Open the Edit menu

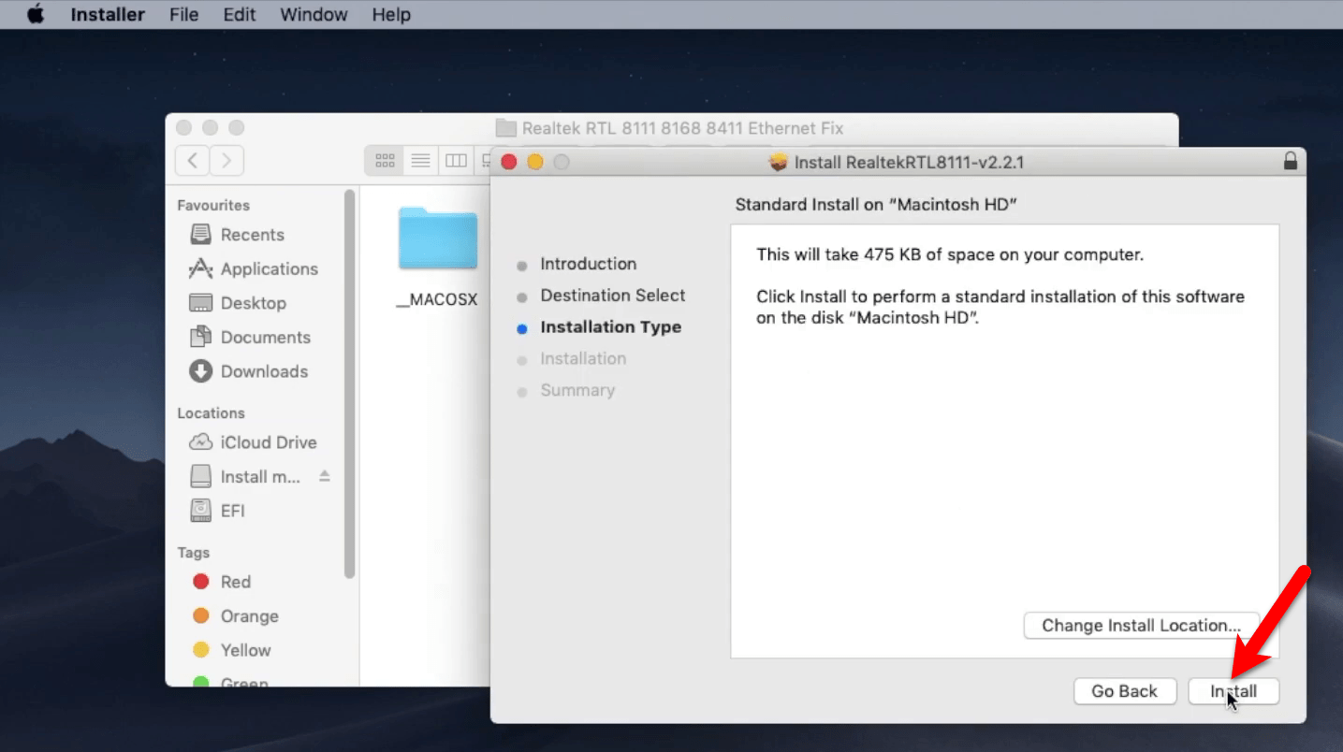pyautogui.click(x=239, y=14)
